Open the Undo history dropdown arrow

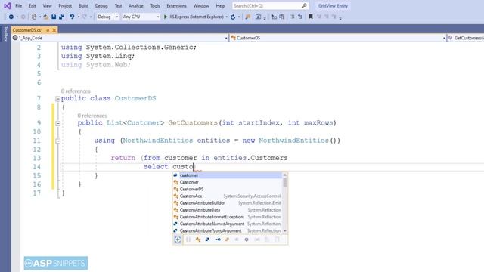(78, 17)
